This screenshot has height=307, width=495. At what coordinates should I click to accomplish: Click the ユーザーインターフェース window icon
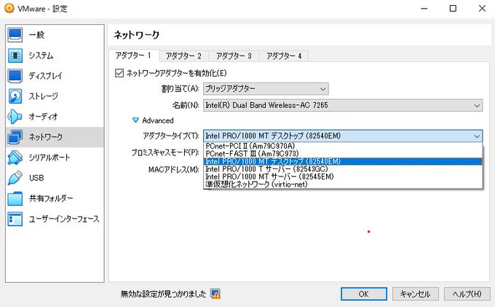coord(15,219)
